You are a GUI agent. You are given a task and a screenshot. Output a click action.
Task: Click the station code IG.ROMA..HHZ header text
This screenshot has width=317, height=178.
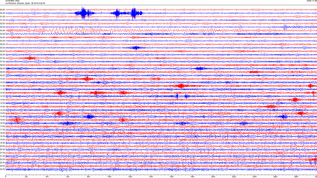tap(13, 1)
